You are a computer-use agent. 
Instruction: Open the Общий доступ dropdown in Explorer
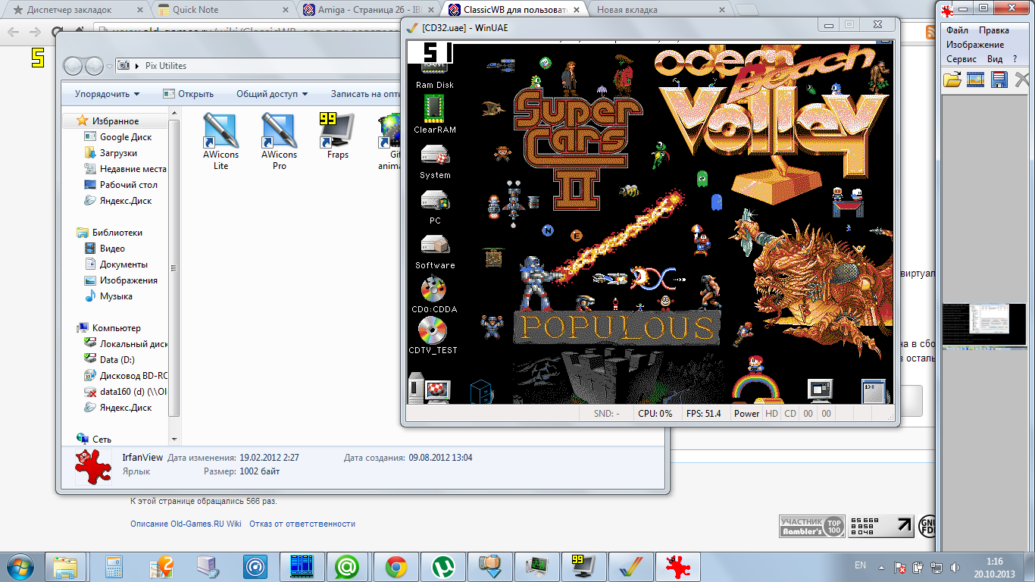tap(272, 94)
